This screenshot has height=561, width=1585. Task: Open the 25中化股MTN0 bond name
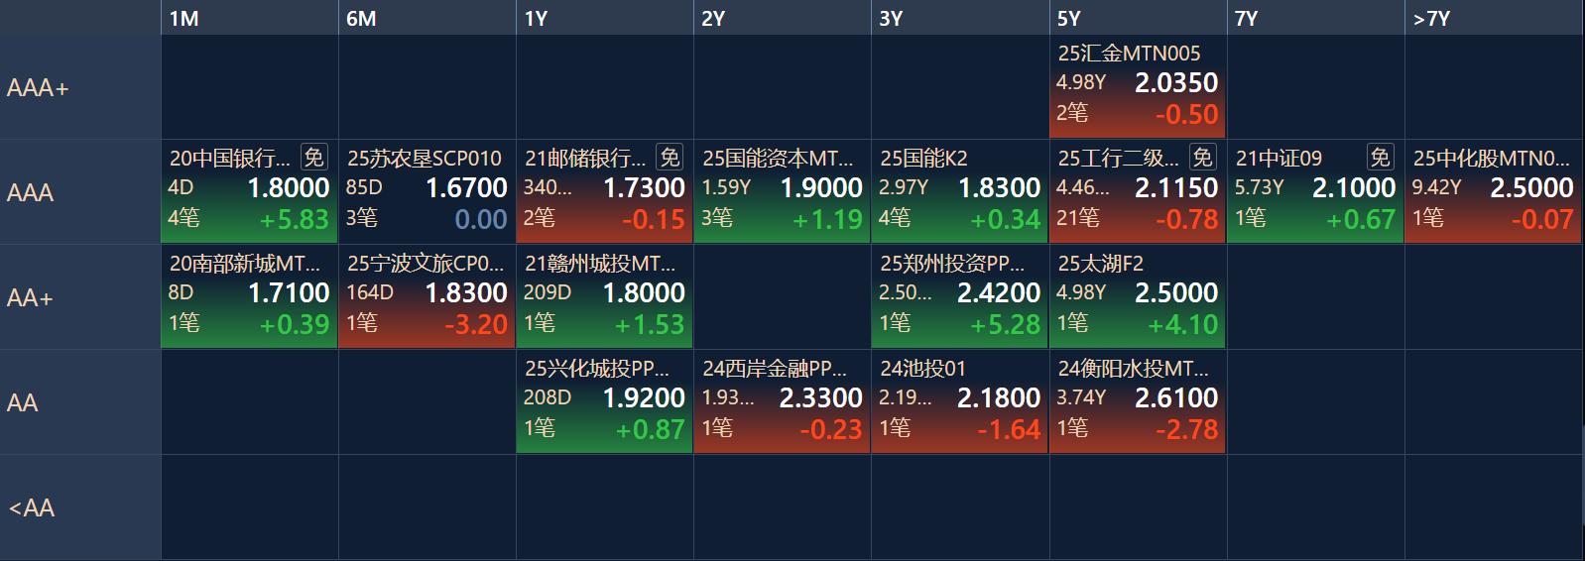coord(1492,159)
